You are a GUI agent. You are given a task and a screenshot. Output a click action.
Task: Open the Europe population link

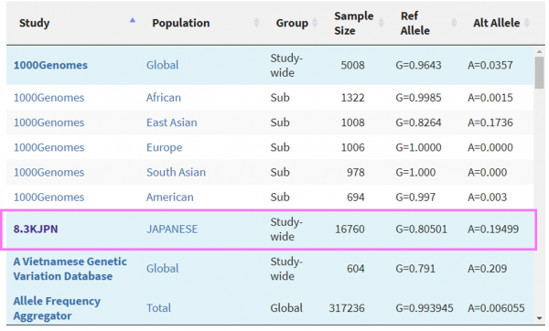pos(164,147)
